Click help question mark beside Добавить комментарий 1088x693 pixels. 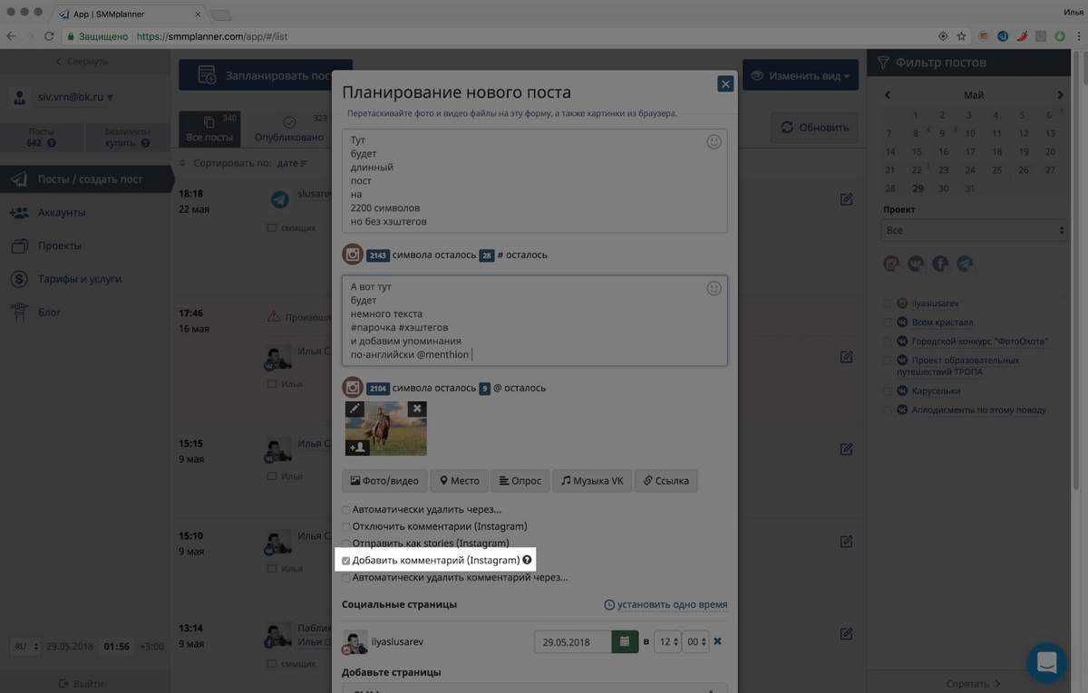(x=527, y=561)
